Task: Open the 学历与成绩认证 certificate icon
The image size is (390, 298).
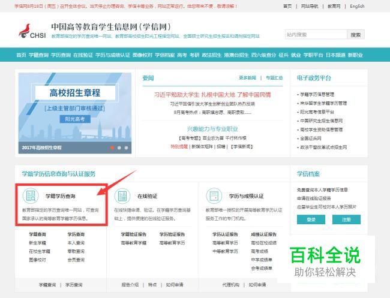Action: point(214,195)
